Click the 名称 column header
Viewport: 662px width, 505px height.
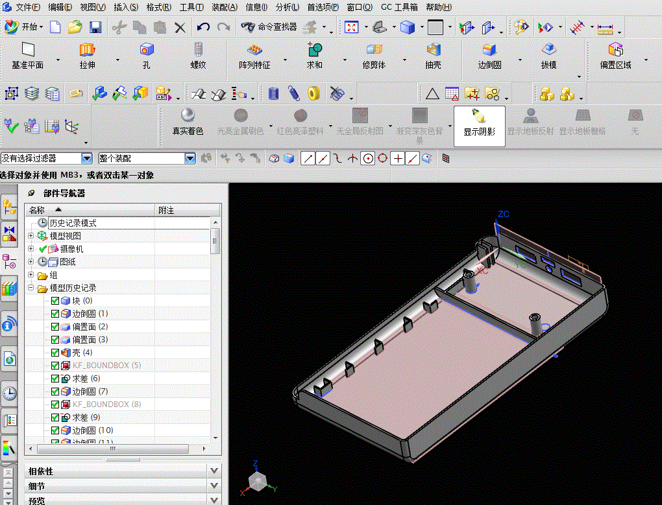point(90,210)
